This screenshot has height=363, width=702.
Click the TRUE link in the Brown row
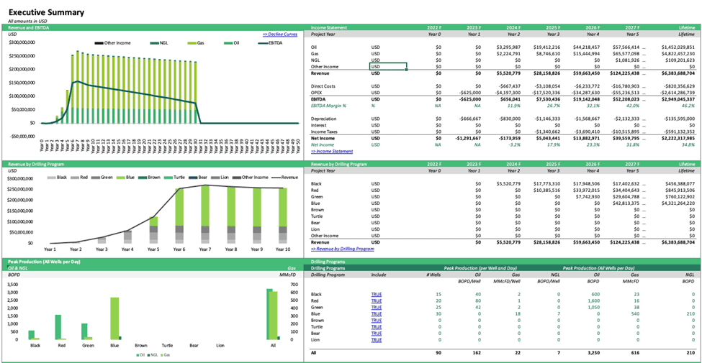tap(376, 320)
